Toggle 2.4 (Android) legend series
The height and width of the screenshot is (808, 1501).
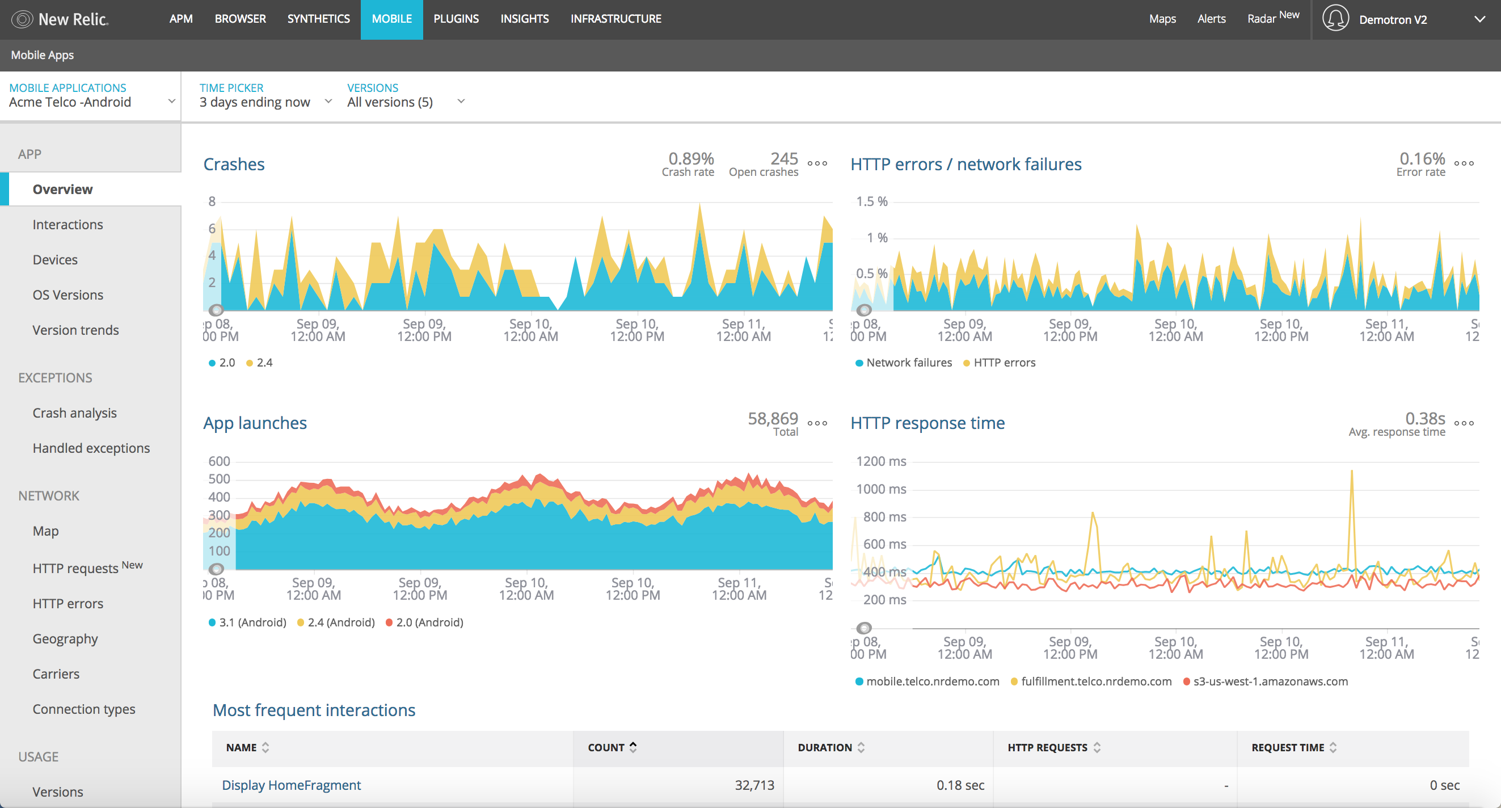(336, 622)
